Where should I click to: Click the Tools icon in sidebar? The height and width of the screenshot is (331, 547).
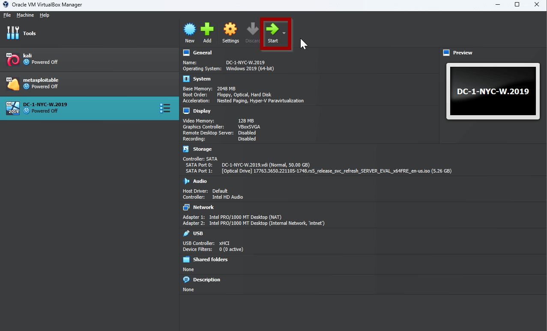13,33
